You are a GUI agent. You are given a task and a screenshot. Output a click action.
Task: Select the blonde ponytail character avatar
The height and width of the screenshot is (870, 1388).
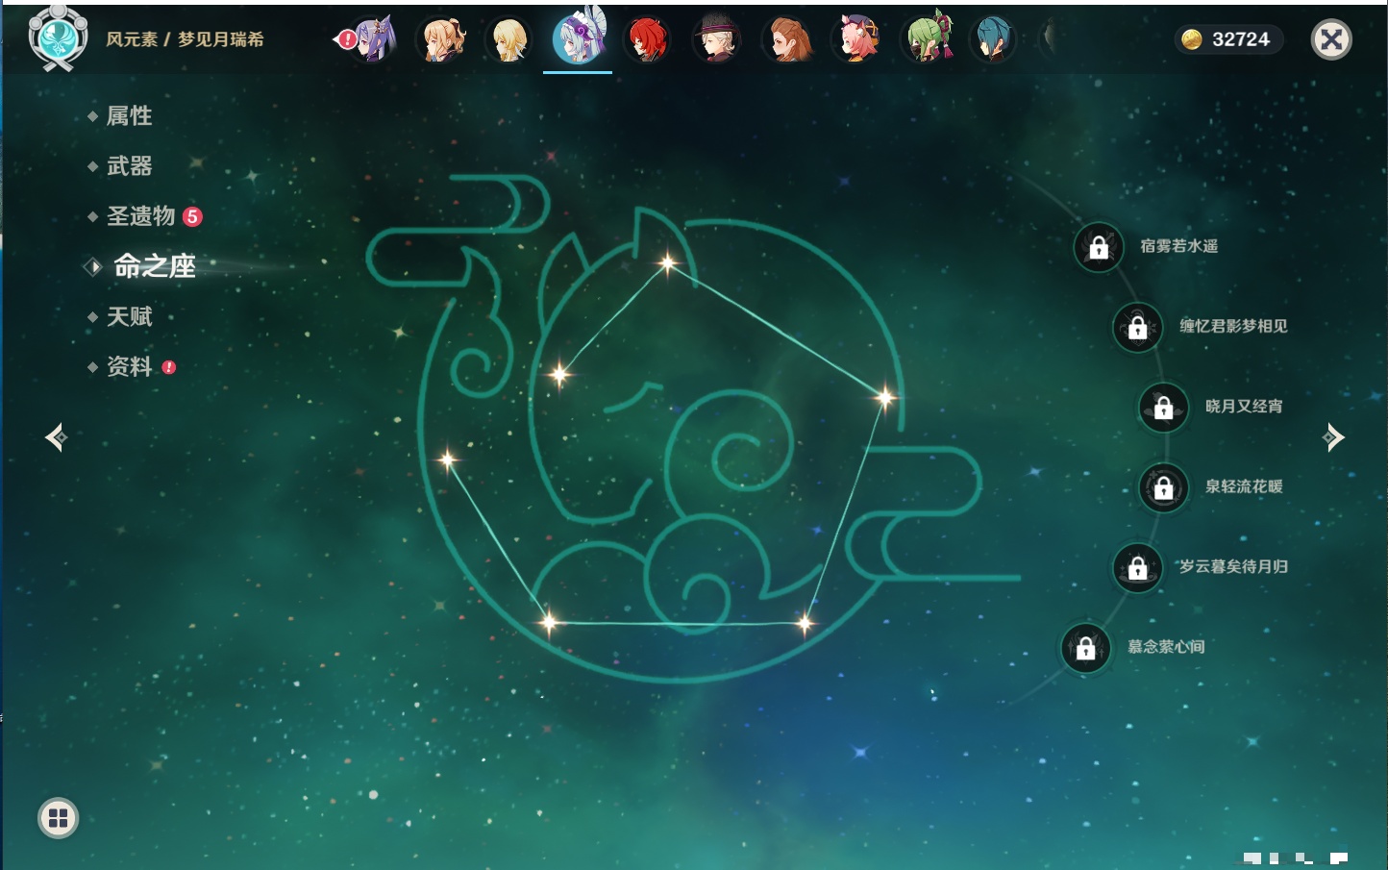coord(441,39)
